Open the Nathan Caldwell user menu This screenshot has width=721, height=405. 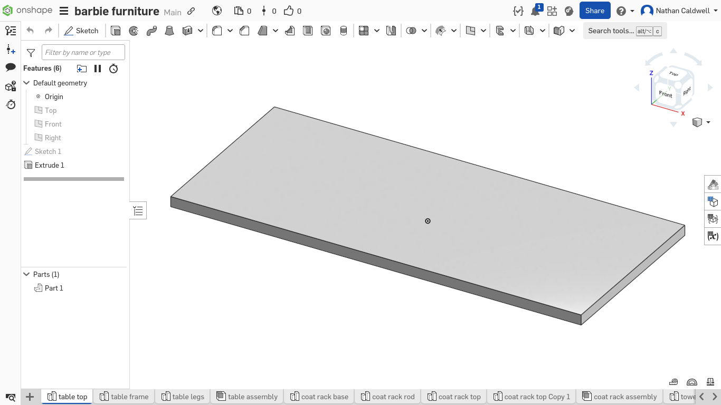[x=679, y=11]
